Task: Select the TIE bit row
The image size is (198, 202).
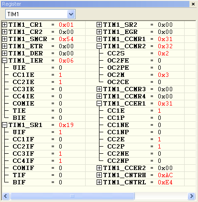Action: point(44,111)
